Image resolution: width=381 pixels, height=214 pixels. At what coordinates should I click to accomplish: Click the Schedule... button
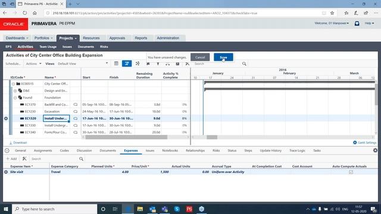[x=13, y=64]
